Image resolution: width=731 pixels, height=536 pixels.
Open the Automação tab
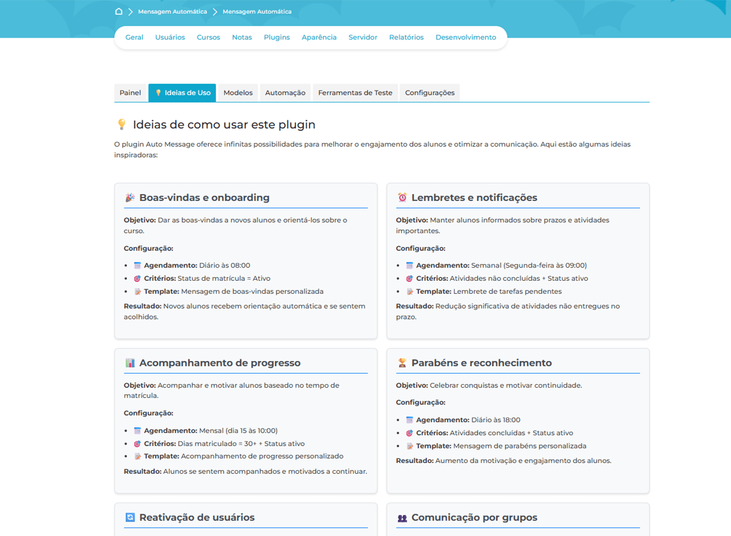[x=285, y=93]
